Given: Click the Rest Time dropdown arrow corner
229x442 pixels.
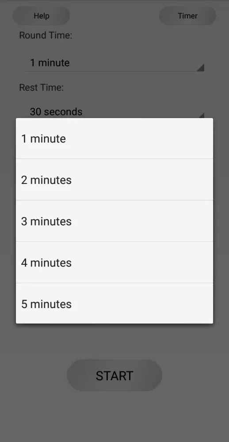Looking at the screenshot, I should tap(201, 115).
